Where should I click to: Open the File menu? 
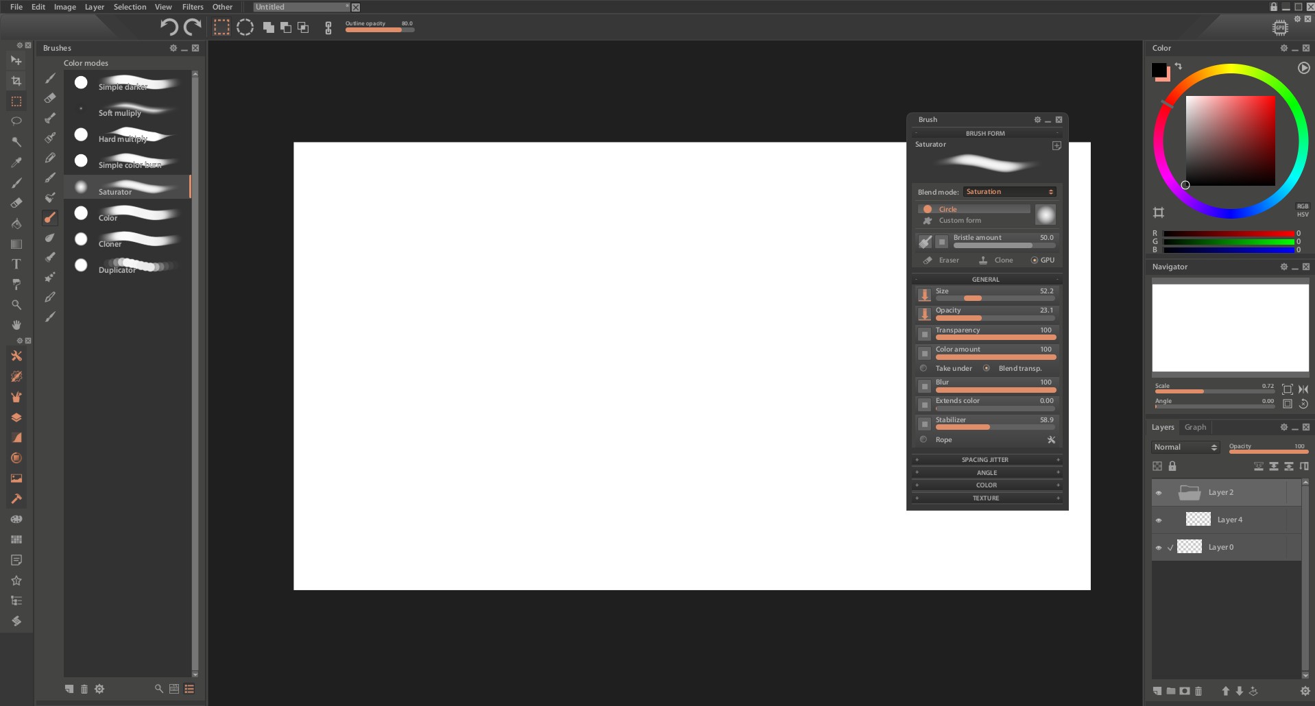(16, 7)
